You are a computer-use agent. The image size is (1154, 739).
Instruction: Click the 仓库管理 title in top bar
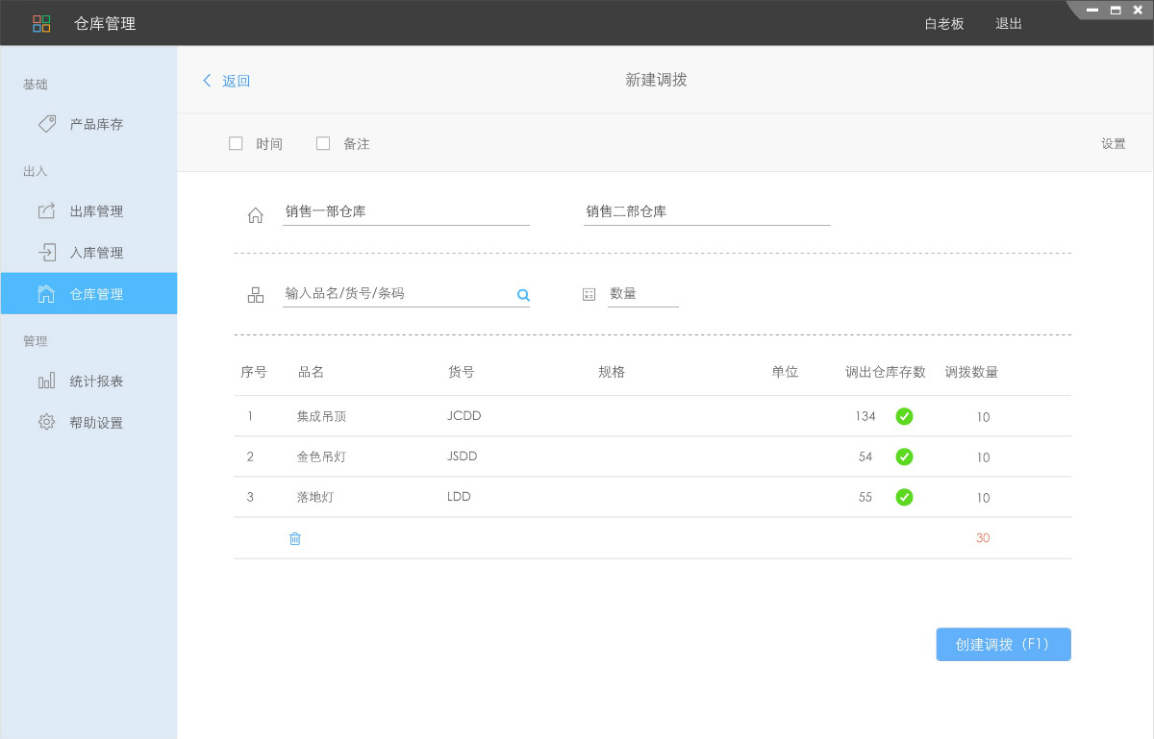tap(105, 23)
